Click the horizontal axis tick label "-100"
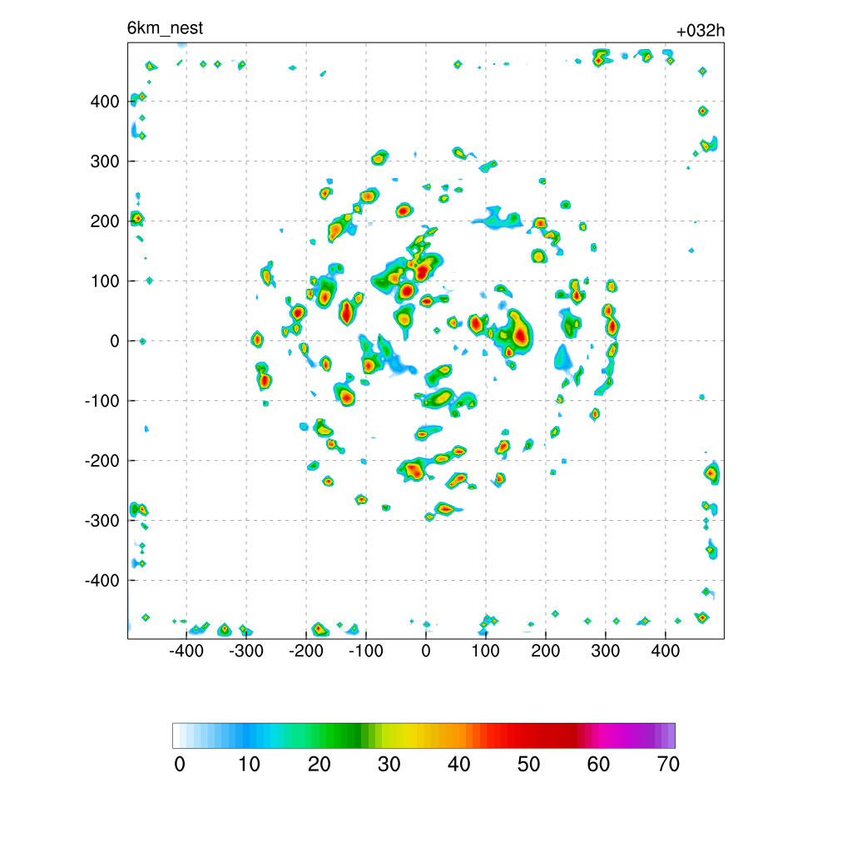Image resolution: width=852 pixels, height=852 pixels. 366,651
